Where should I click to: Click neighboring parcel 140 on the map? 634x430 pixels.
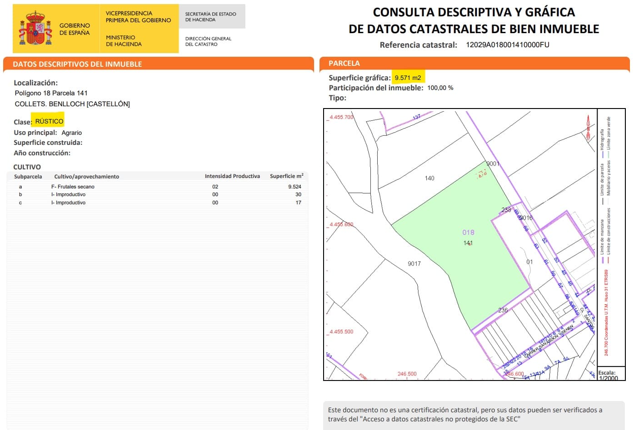point(429,178)
